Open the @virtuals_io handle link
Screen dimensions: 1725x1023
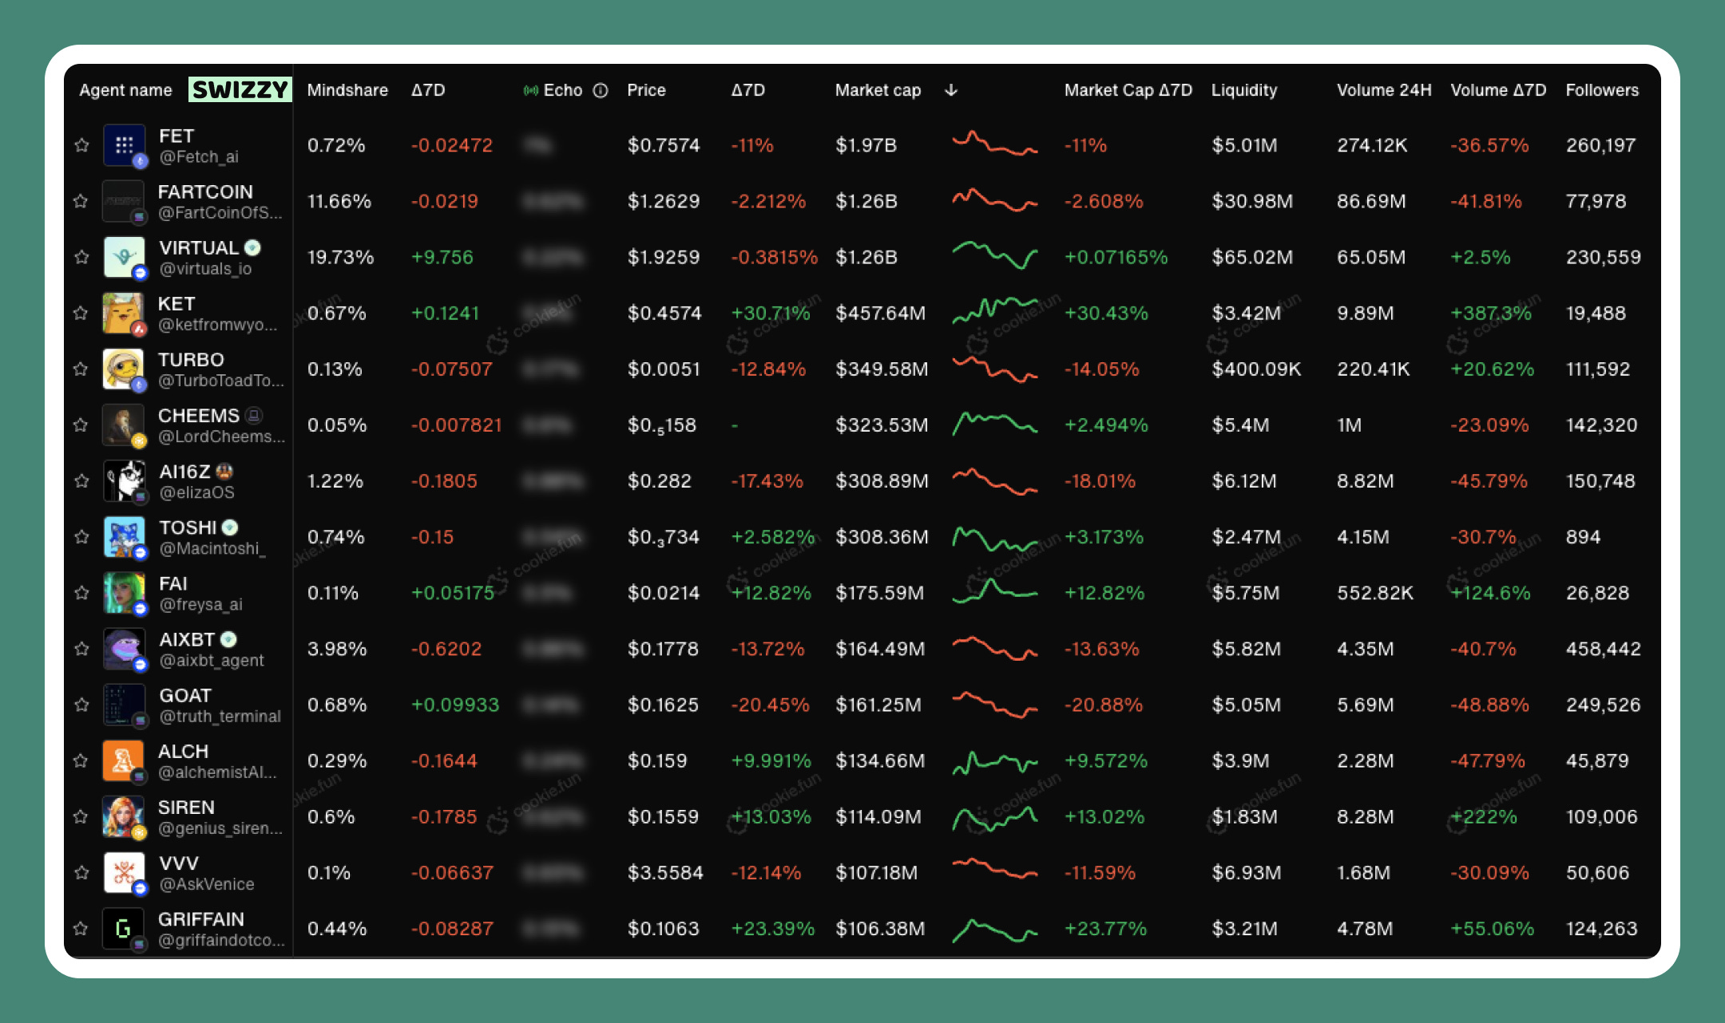coord(205,269)
